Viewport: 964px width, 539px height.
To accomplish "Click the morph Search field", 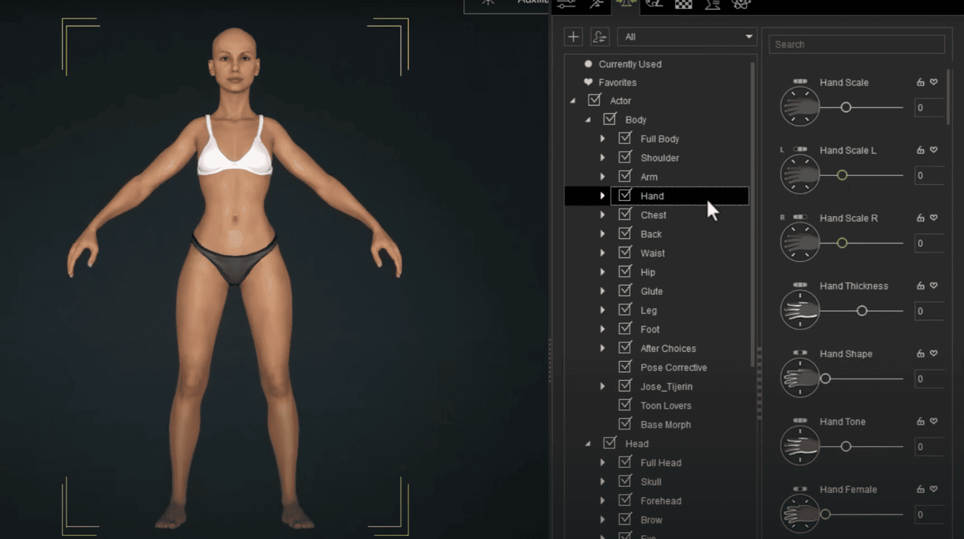I will coord(856,44).
